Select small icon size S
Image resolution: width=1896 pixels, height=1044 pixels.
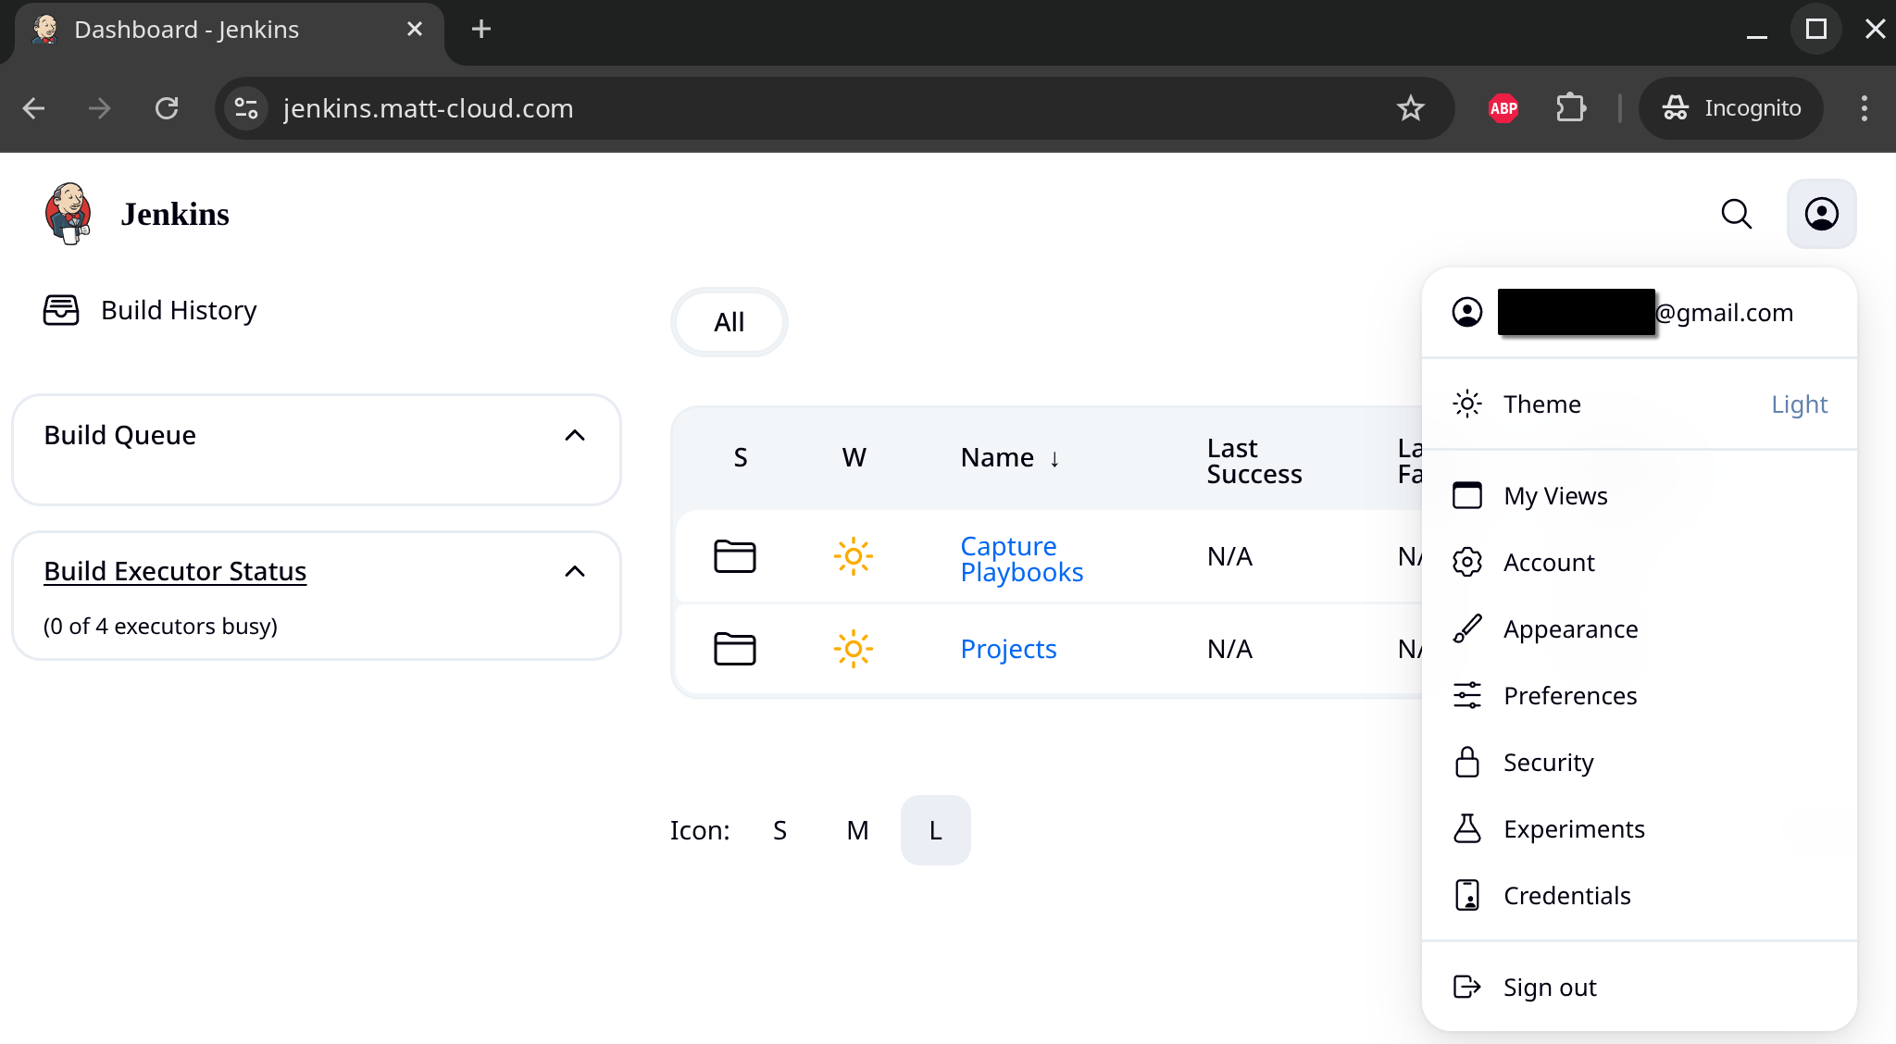[780, 830]
